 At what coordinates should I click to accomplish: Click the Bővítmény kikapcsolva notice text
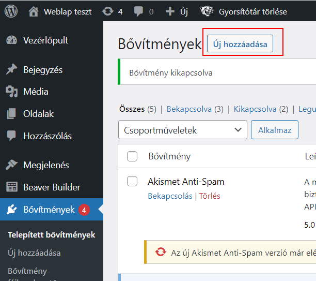click(171, 73)
